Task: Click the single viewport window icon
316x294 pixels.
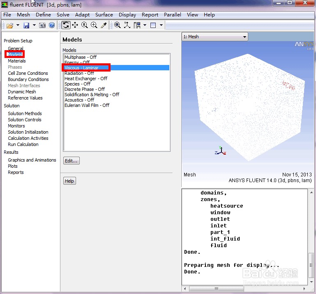Action: 153,25
